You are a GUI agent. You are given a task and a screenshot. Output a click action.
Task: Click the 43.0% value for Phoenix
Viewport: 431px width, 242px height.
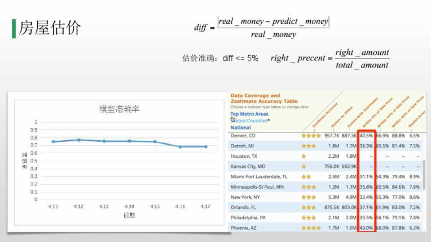click(366, 228)
